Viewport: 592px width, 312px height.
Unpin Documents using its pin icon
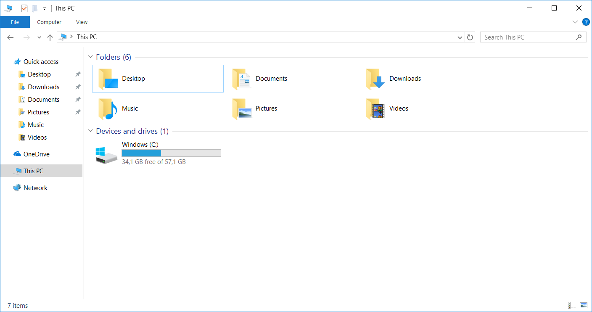[x=78, y=100]
